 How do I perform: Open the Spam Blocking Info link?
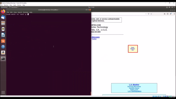click(133, 49)
